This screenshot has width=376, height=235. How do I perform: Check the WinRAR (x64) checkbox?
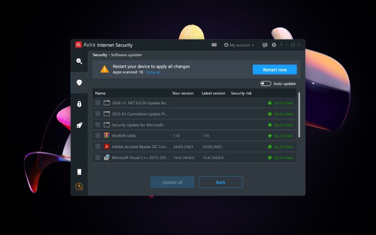point(98,135)
